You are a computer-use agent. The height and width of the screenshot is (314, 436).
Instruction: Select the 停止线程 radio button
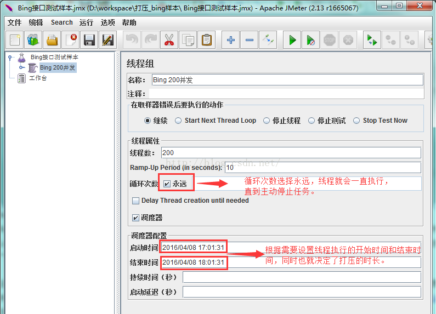pyautogui.click(x=267, y=121)
